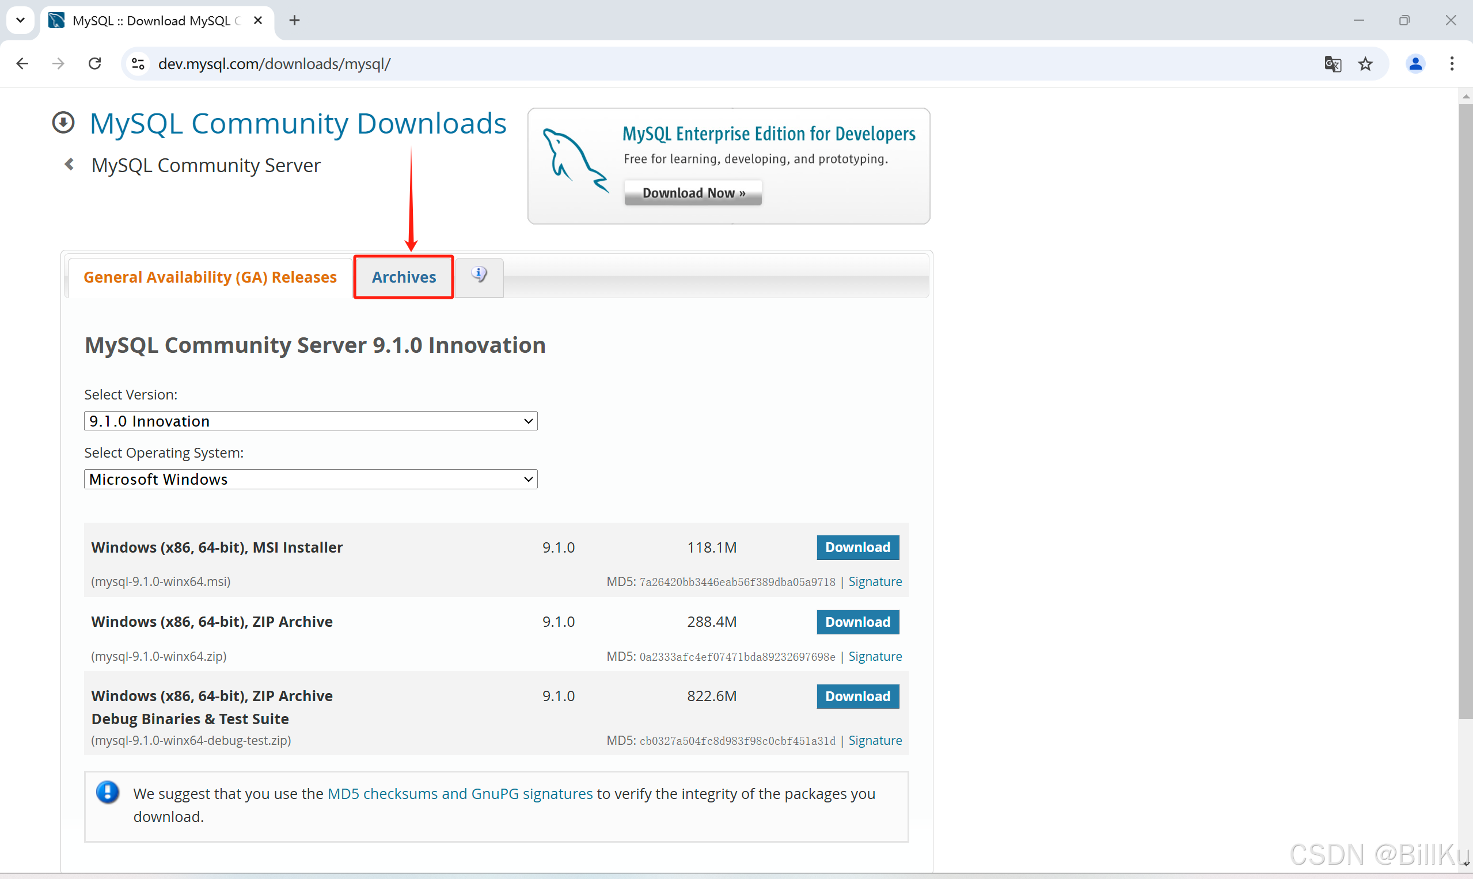Expand the Select Version dropdown

click(310, 421)
